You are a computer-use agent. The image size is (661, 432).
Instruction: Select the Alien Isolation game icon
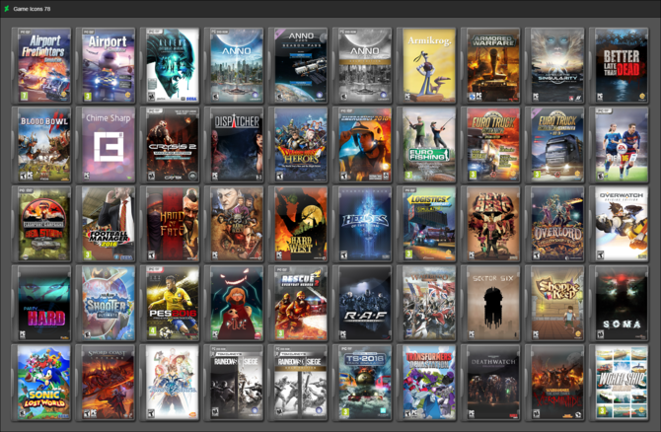171,65
